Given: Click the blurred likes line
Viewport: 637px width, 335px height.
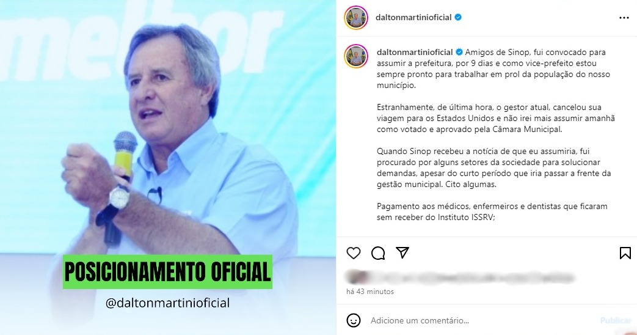Looking at the screenshot, I should [x=460, y=278].
